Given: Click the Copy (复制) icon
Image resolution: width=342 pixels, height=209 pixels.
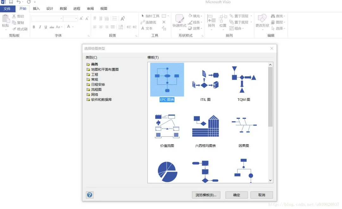Looking at the screenshot, I should [14, 23].
